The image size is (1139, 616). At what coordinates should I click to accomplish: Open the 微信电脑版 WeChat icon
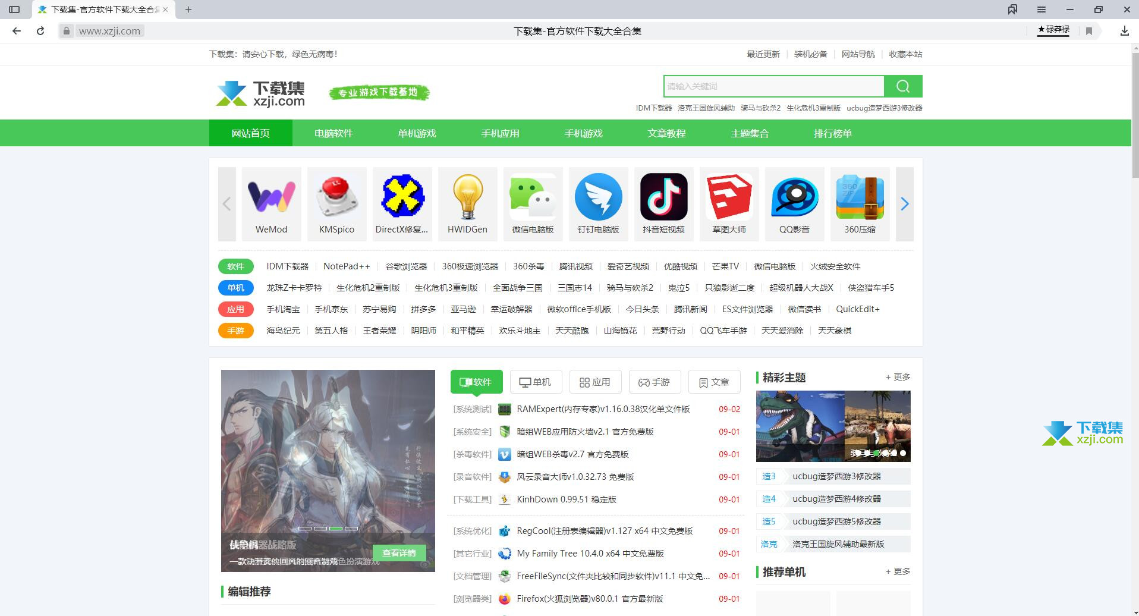[533, 197]
